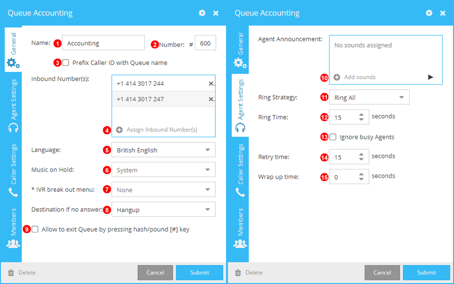The image size is (454, 284).
Task: Open Caller Settings tab in left window
Action: coord(13,170)
